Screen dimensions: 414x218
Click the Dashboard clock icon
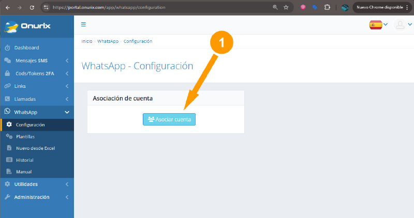click(x=7, y=48)
